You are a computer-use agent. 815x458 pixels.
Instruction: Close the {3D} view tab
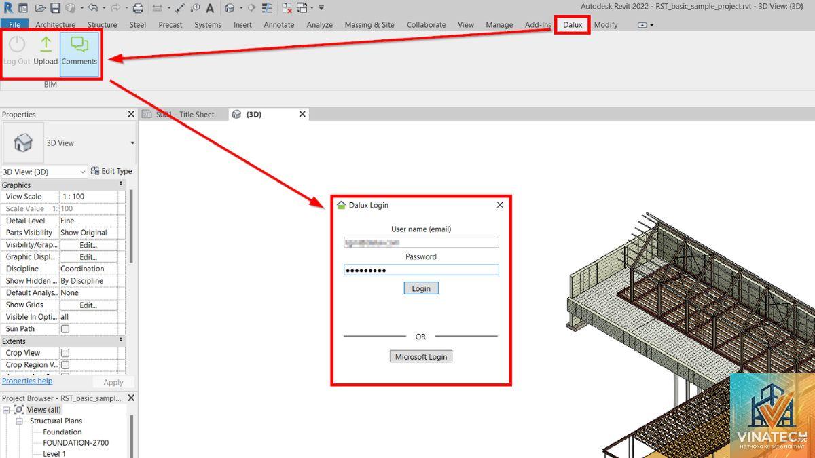(302, 115)
